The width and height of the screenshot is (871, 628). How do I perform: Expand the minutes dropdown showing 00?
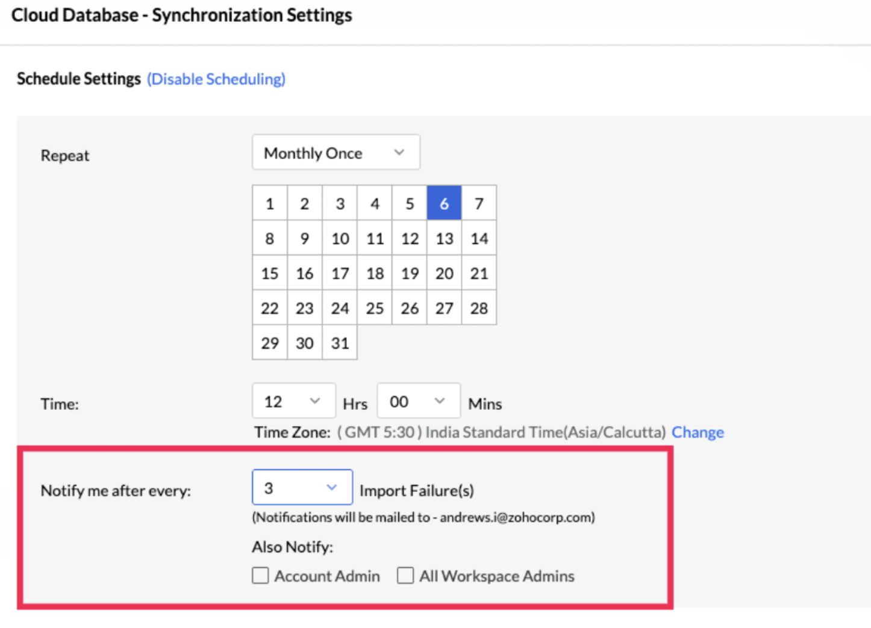coord(418,401)
